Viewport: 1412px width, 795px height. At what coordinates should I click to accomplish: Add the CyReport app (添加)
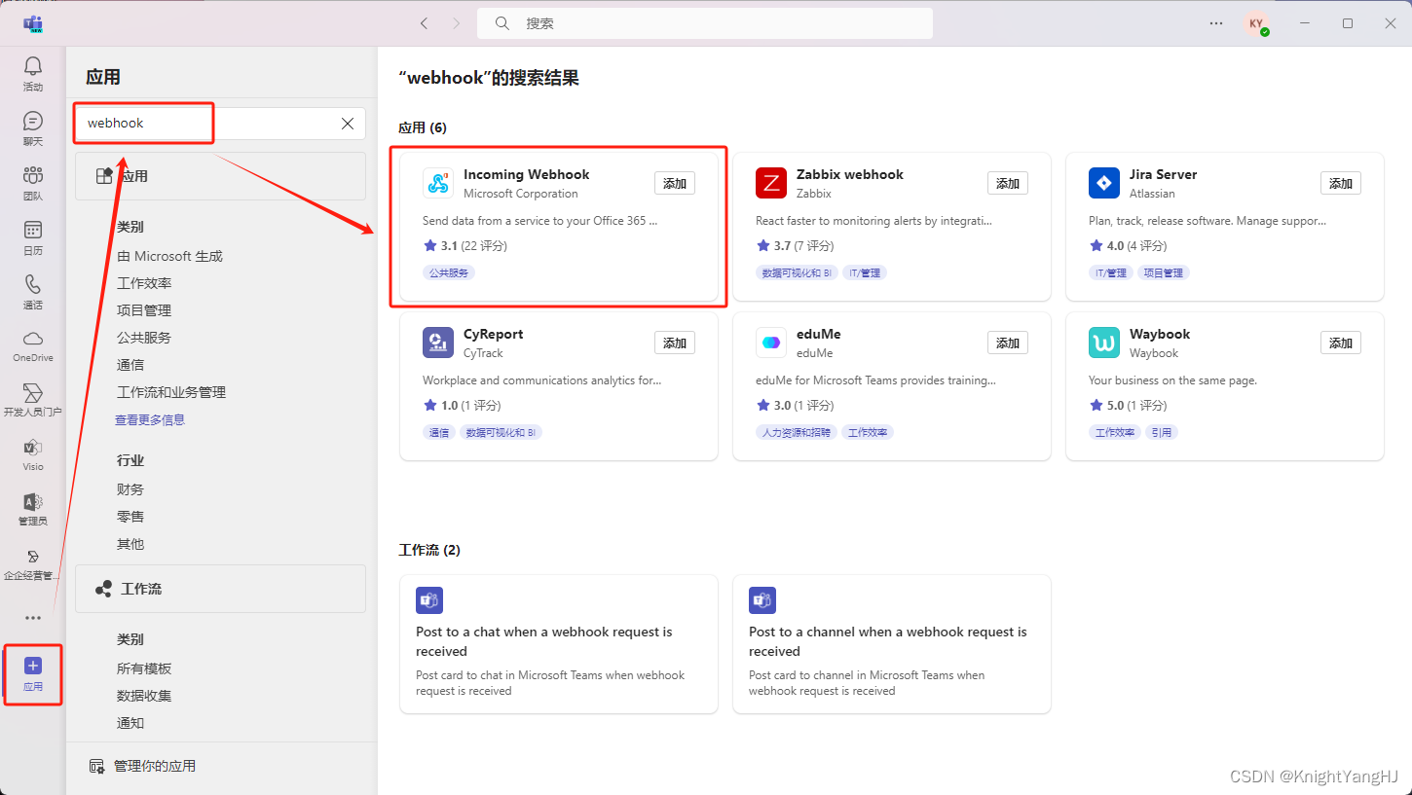(x=675, y=343)
